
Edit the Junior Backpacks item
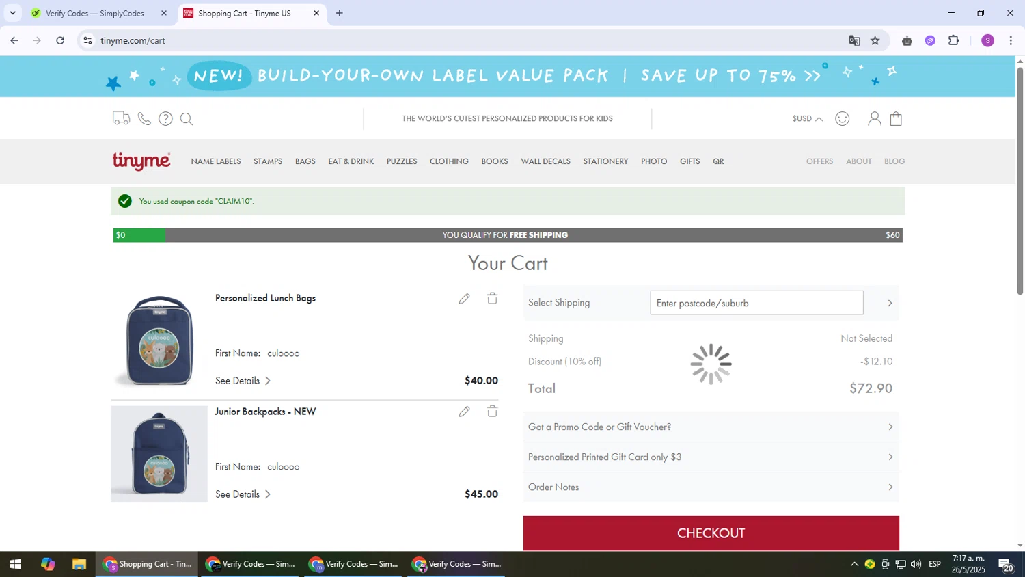tap(464, 412)
